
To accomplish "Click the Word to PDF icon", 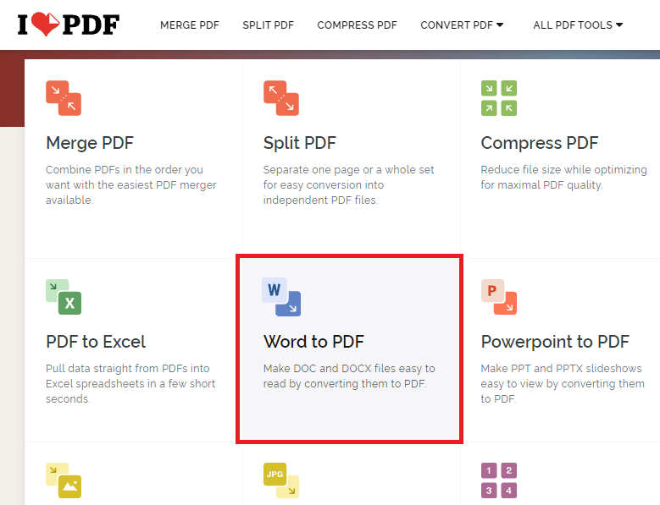I will tap(281, 297).
